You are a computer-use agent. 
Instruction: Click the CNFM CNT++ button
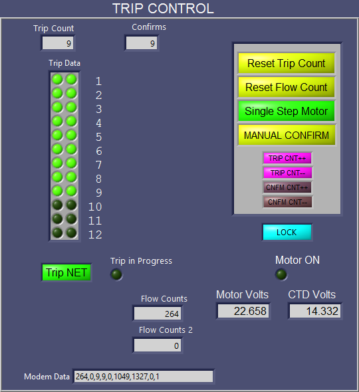(287, 187)
